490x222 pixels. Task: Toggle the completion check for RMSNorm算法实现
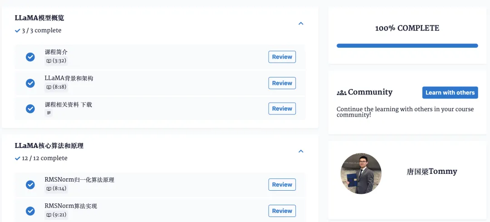[x=30, y=211]
